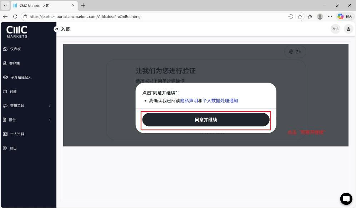Open the 付款 page
Image resolution: width=356 pixels, height=208 pixels.
(x=13, y=92)
